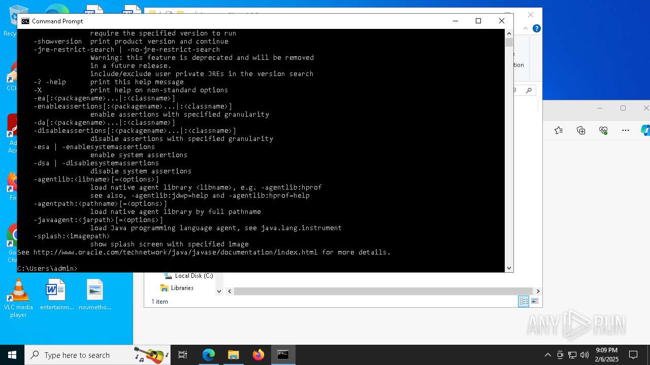
Task: Open the volume control in system tray
Action: 584,355
